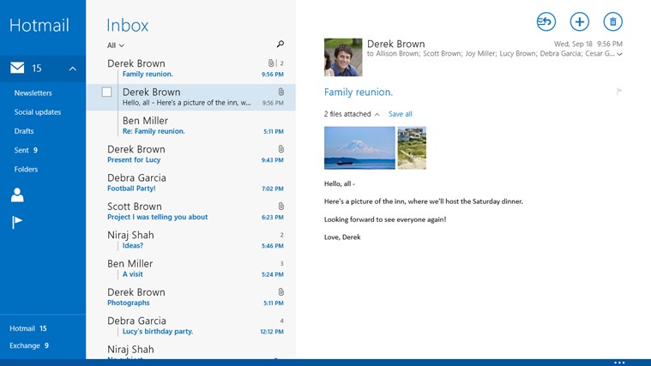Compose a new email with the plus icon
This screenshot has height=366, width=651.
click(580, 21)
